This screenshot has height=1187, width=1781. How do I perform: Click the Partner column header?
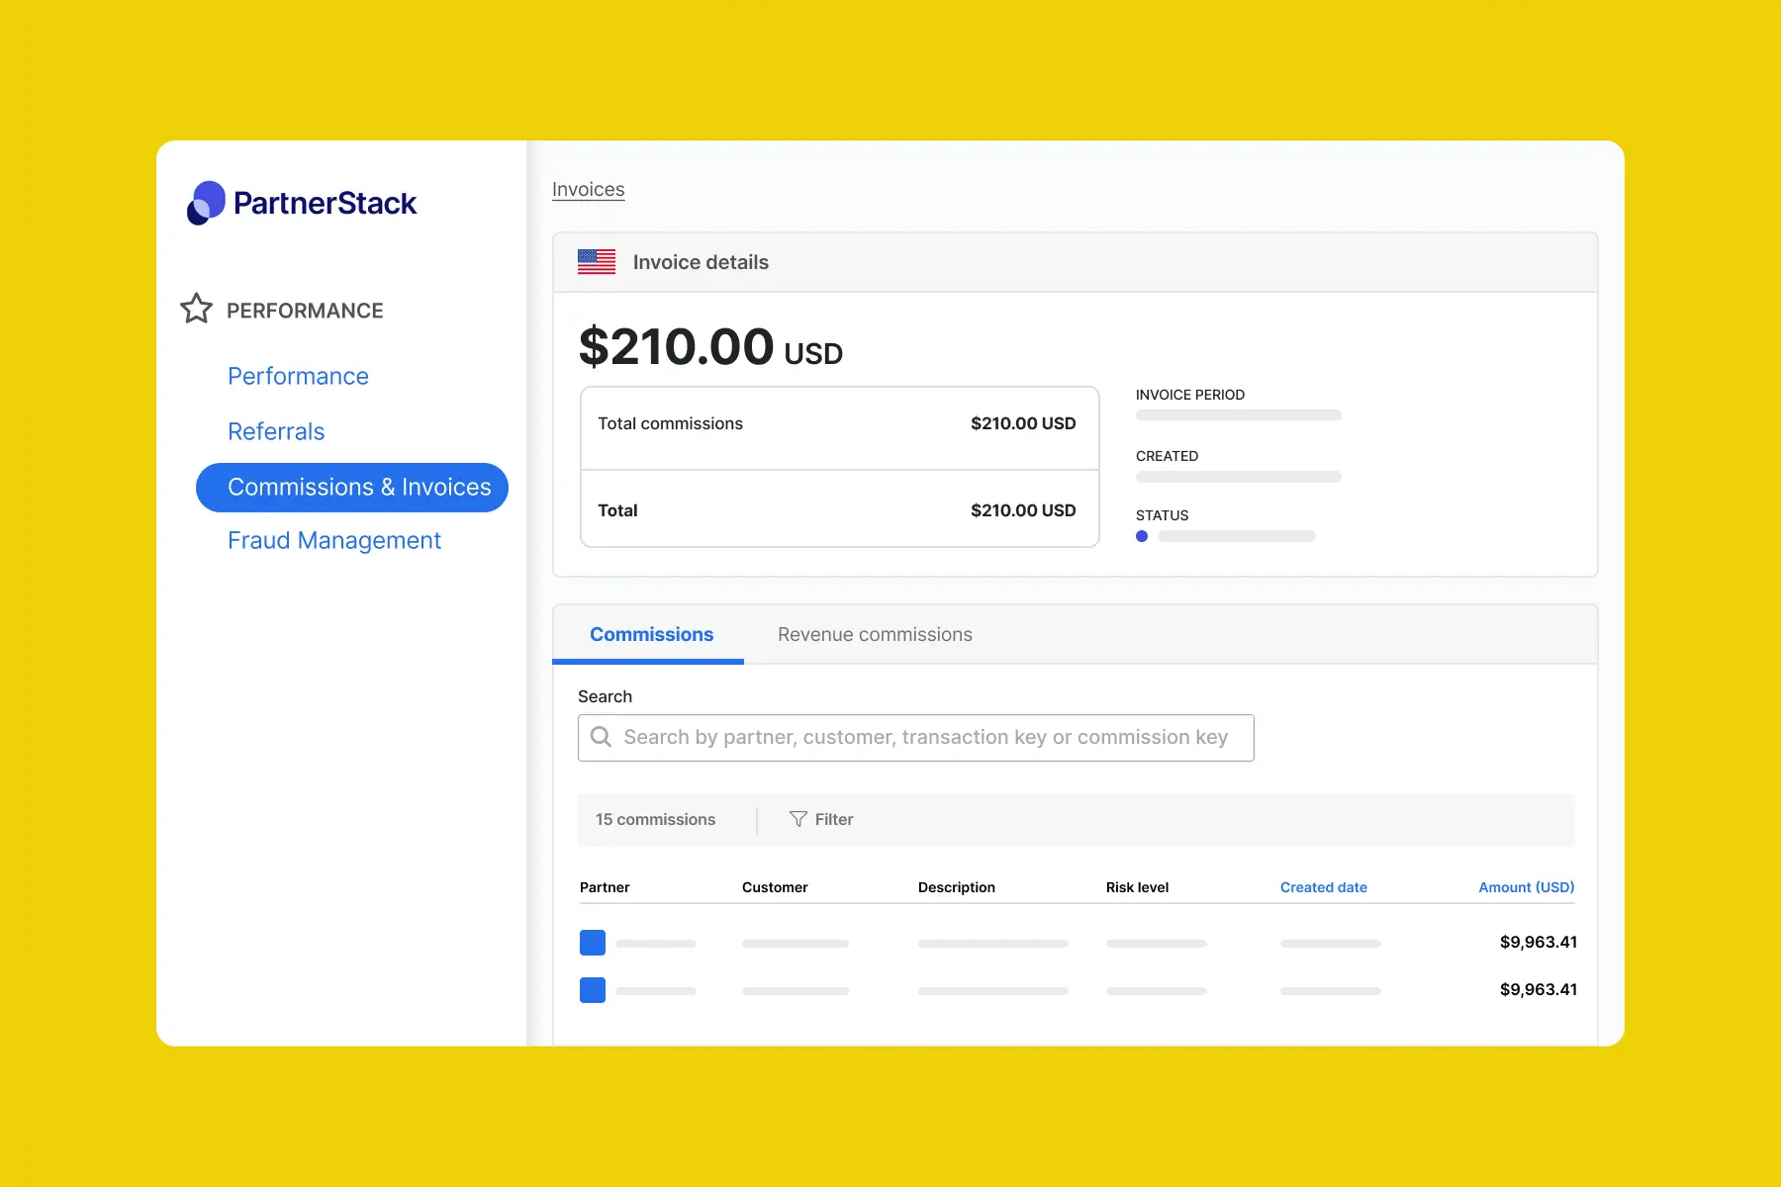point(605,887)
